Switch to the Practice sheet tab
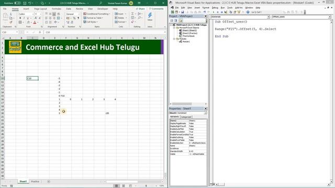Screen dimensions: 335x188 [35, 181]
